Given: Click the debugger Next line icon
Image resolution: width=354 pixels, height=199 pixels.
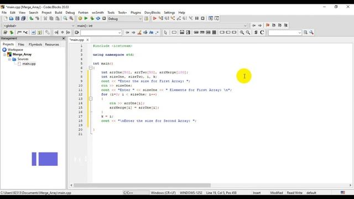Looking at the screenshot, I should (167, 18).
